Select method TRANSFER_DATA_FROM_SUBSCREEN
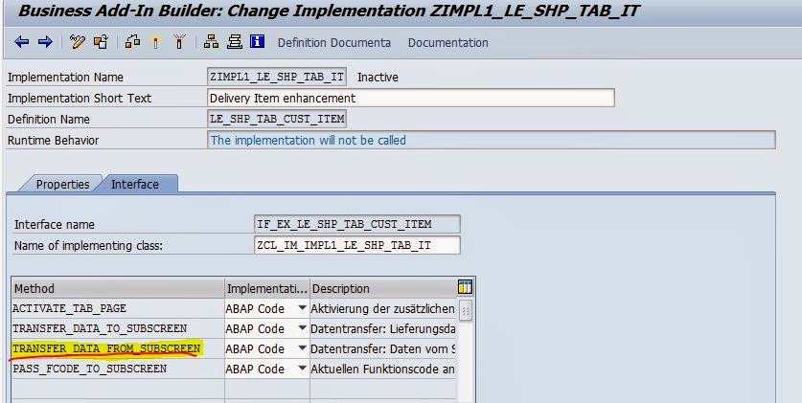Image resolution: width=802 pixels, height=403 pixels. [x=106, y=348]
